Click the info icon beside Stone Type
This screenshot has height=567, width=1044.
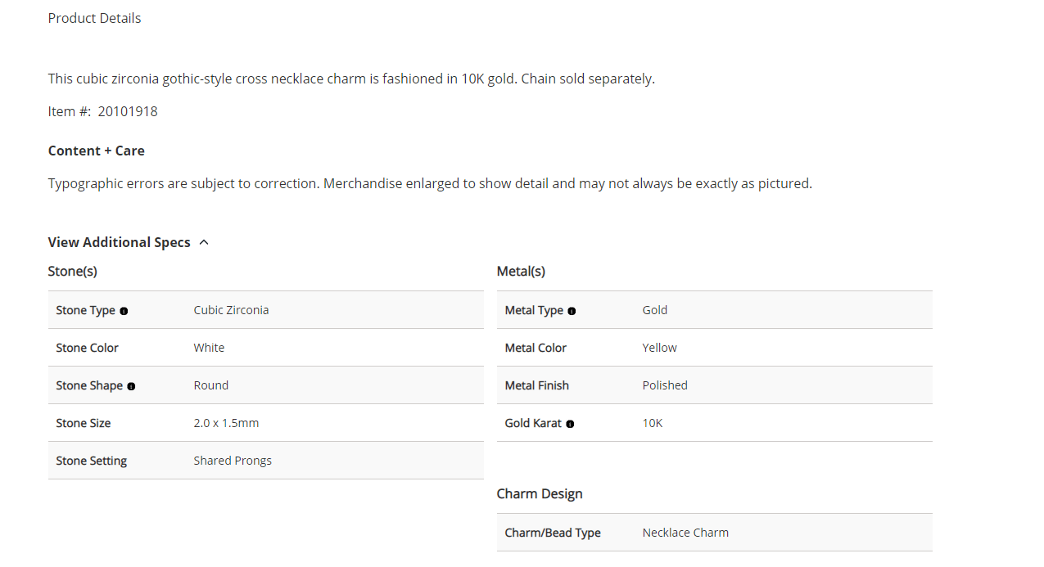pyautogui.click(x=124, y=311)
